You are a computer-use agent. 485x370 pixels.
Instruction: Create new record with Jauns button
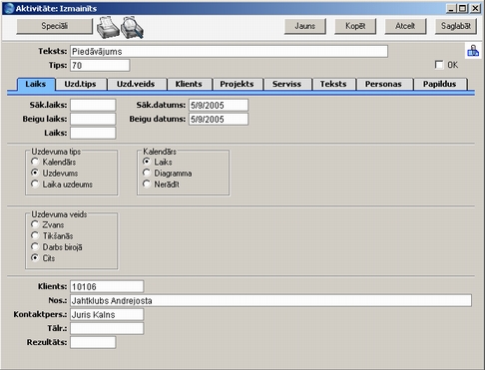pos(305,26)
